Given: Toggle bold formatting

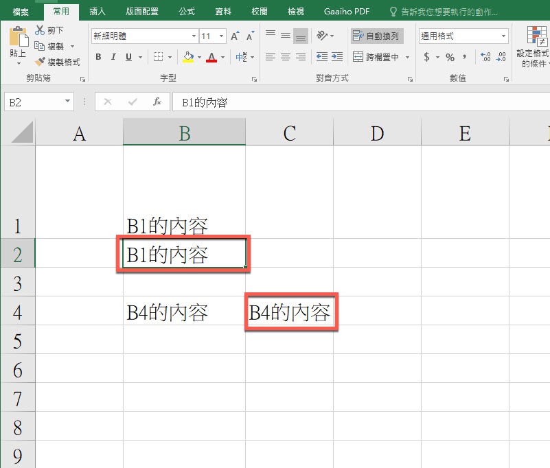Looking at the screenshot, I should coord(99,57).
